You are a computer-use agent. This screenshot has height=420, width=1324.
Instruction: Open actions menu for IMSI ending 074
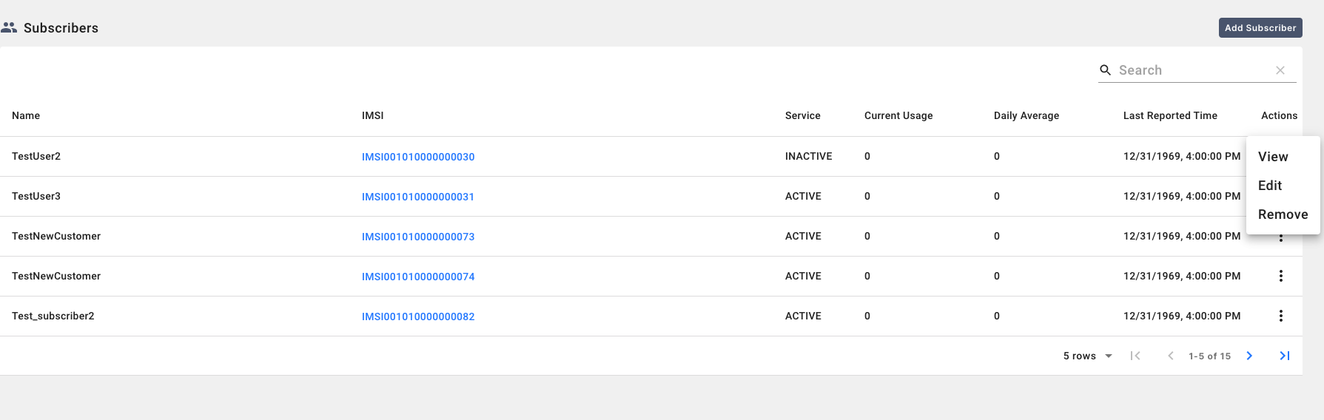[x=1280, y=276]
